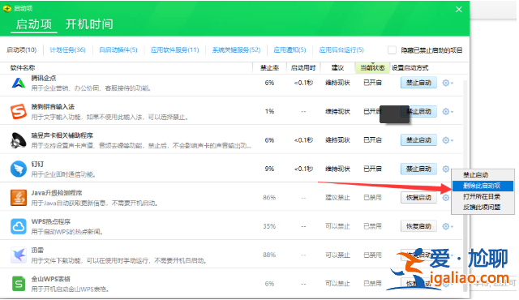The image size is (519, 300).
Task: Click the 88% 禁止率 value
Action: 269,255
